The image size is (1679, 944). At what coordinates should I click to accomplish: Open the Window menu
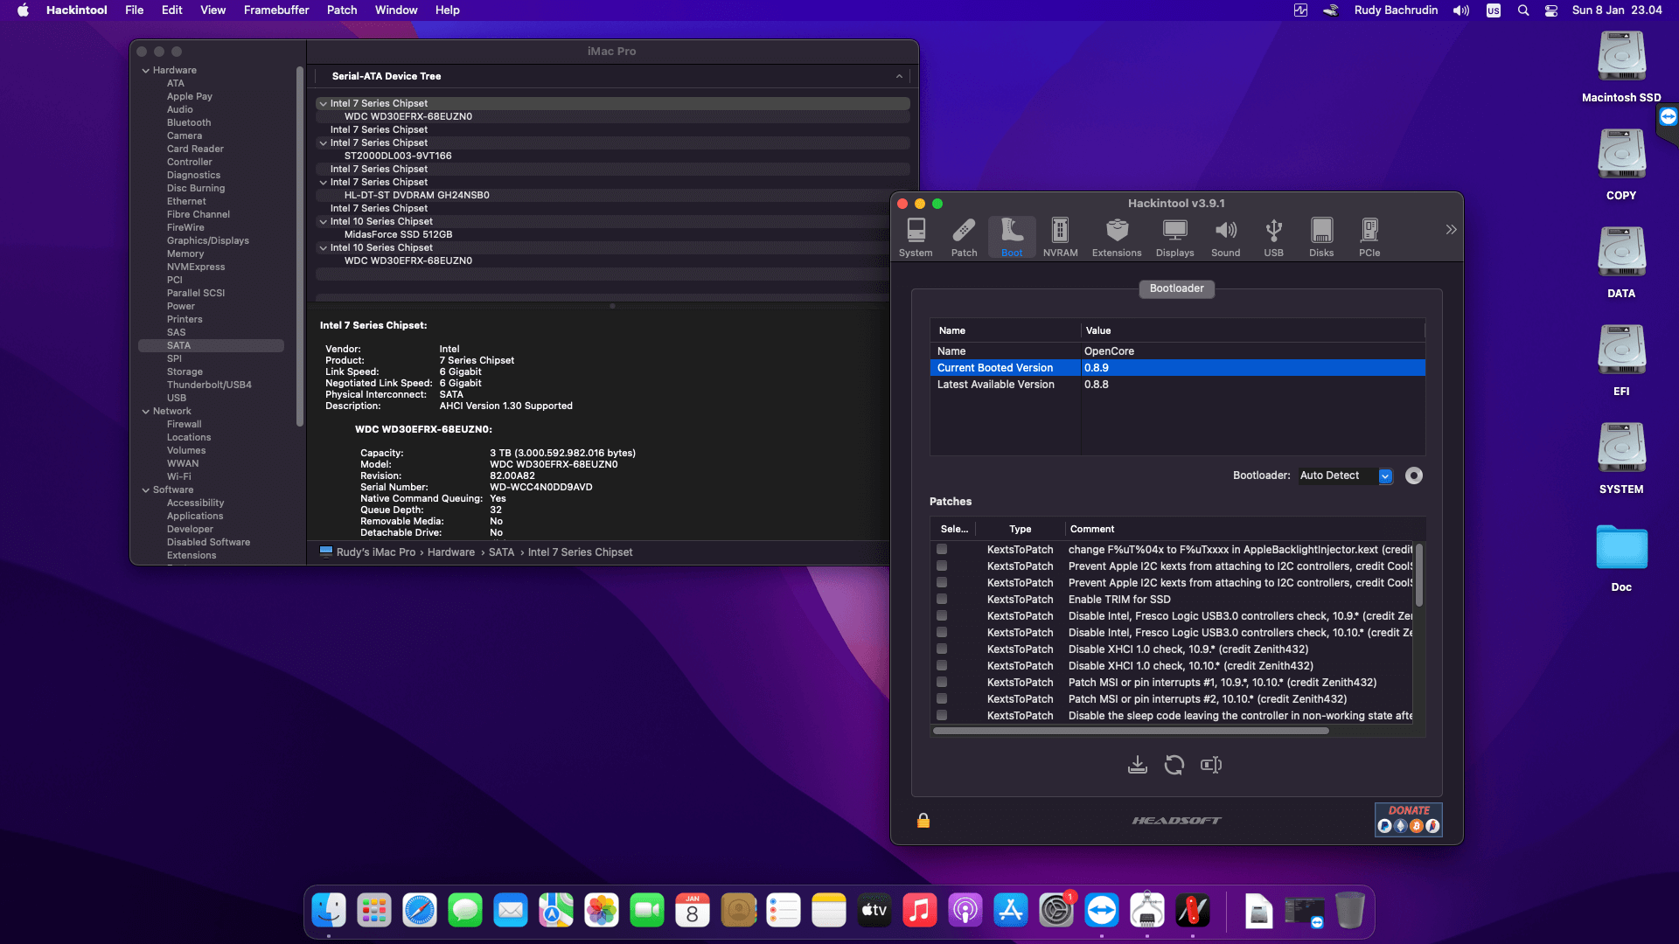(396, 10)
